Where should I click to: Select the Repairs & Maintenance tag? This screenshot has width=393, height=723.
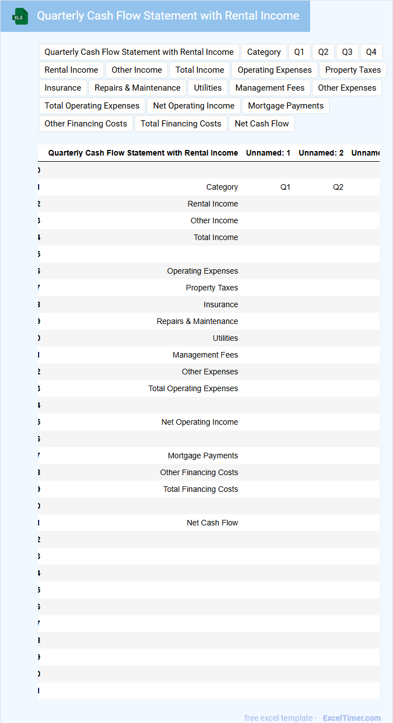point(138,88)
